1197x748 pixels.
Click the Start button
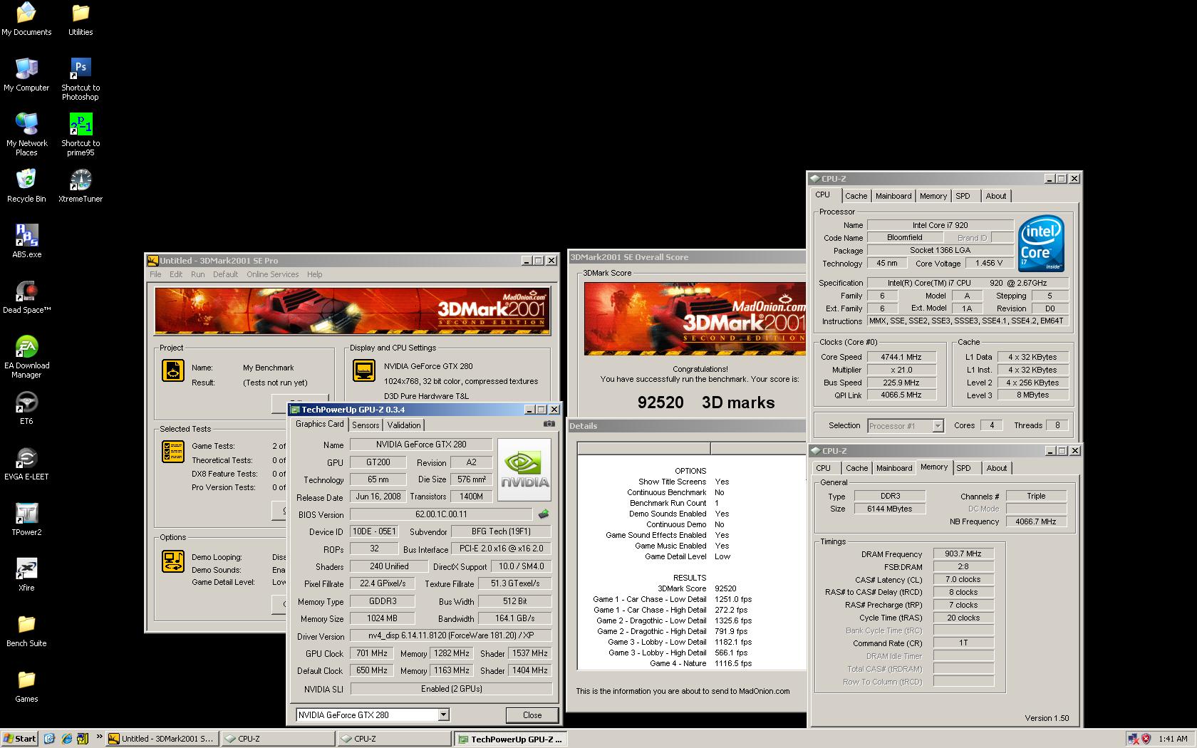(19, 739)
